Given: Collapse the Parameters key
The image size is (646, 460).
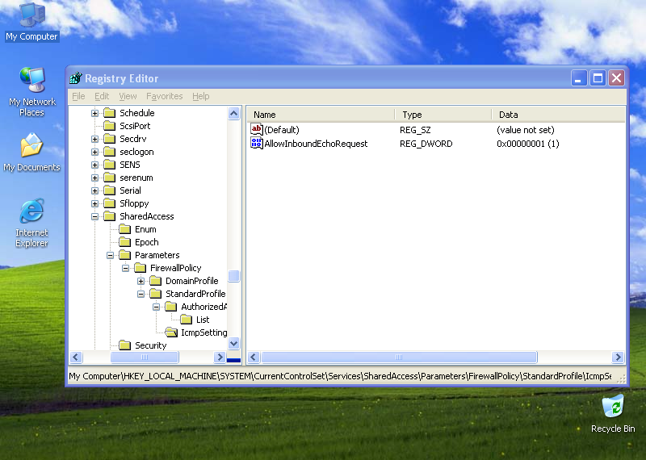Looking at the screenshot, I should coord(110,255).
